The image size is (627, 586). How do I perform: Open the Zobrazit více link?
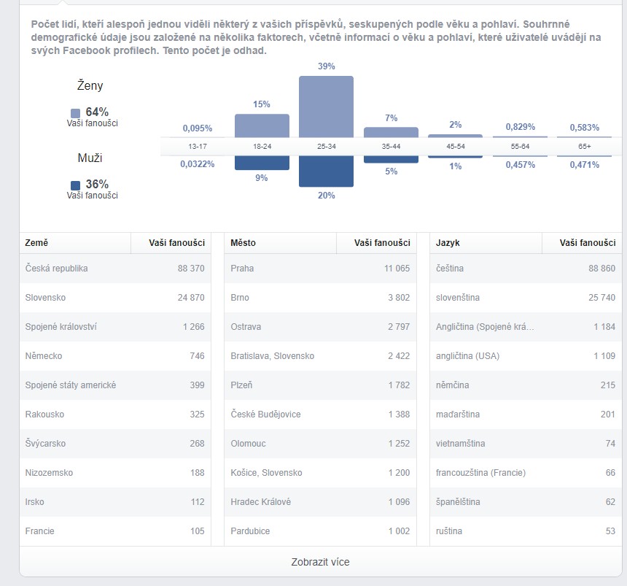click(x=320, y=562)
